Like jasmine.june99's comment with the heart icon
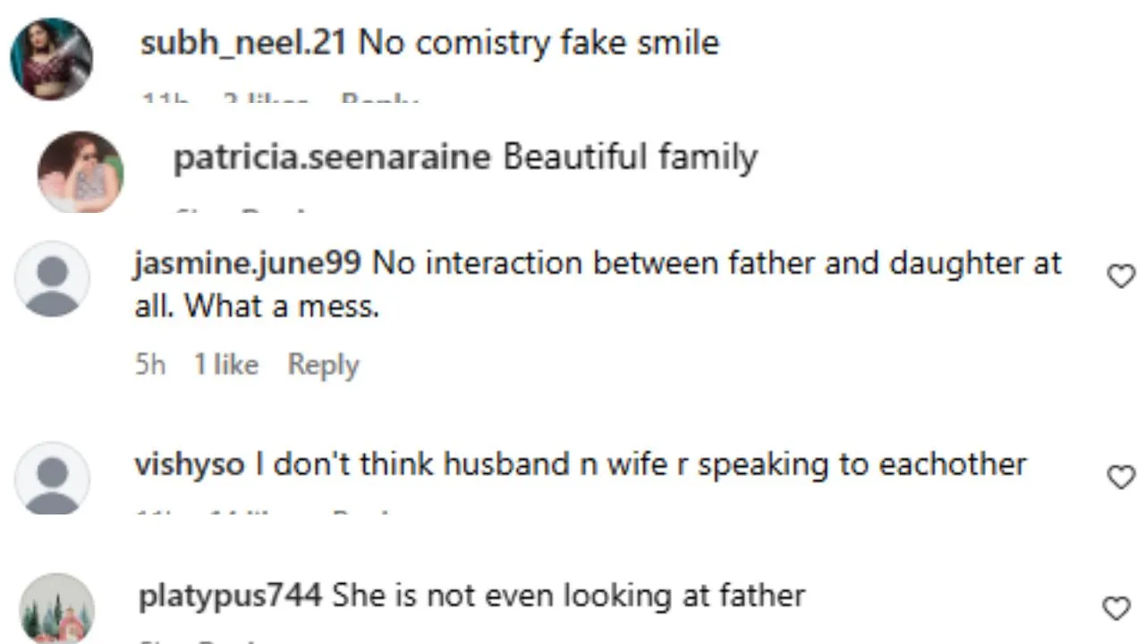The width and height of the screenshot is (1145, 644). (1121, 277)
